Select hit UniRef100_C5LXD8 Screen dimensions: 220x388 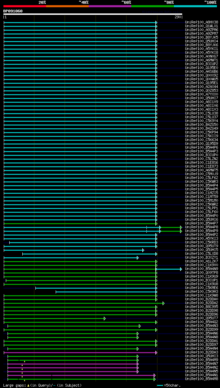pos(201,253)
